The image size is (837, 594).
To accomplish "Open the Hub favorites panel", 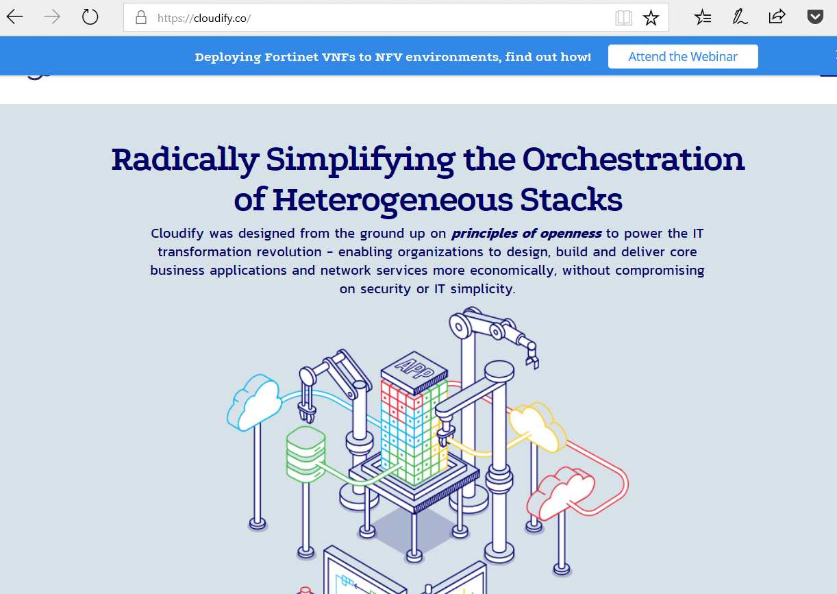I will [702, 16].
